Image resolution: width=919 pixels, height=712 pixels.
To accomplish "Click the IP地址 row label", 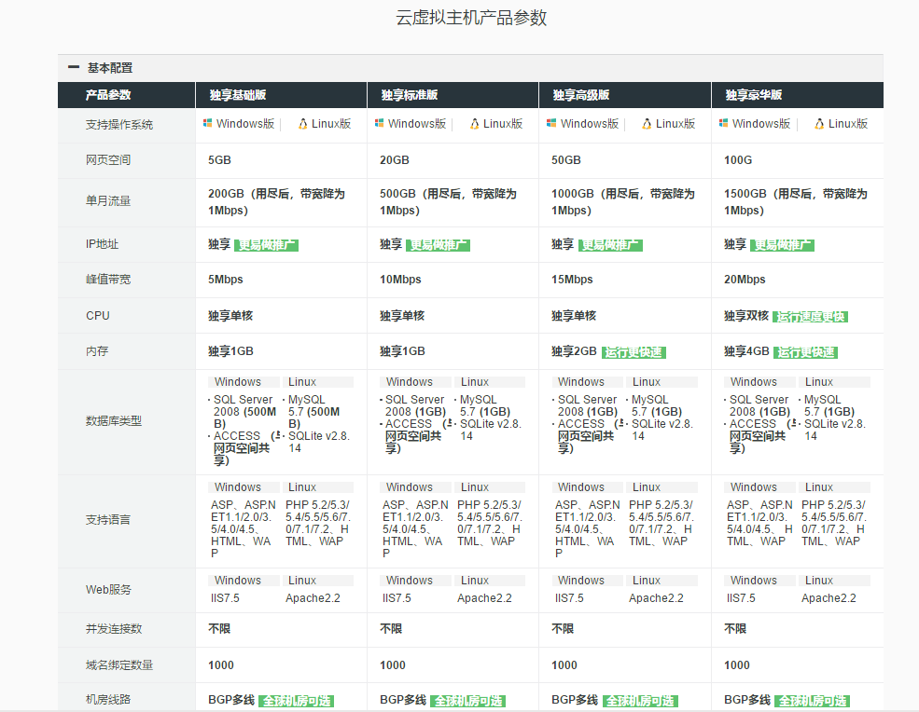I will click(102, 244).
